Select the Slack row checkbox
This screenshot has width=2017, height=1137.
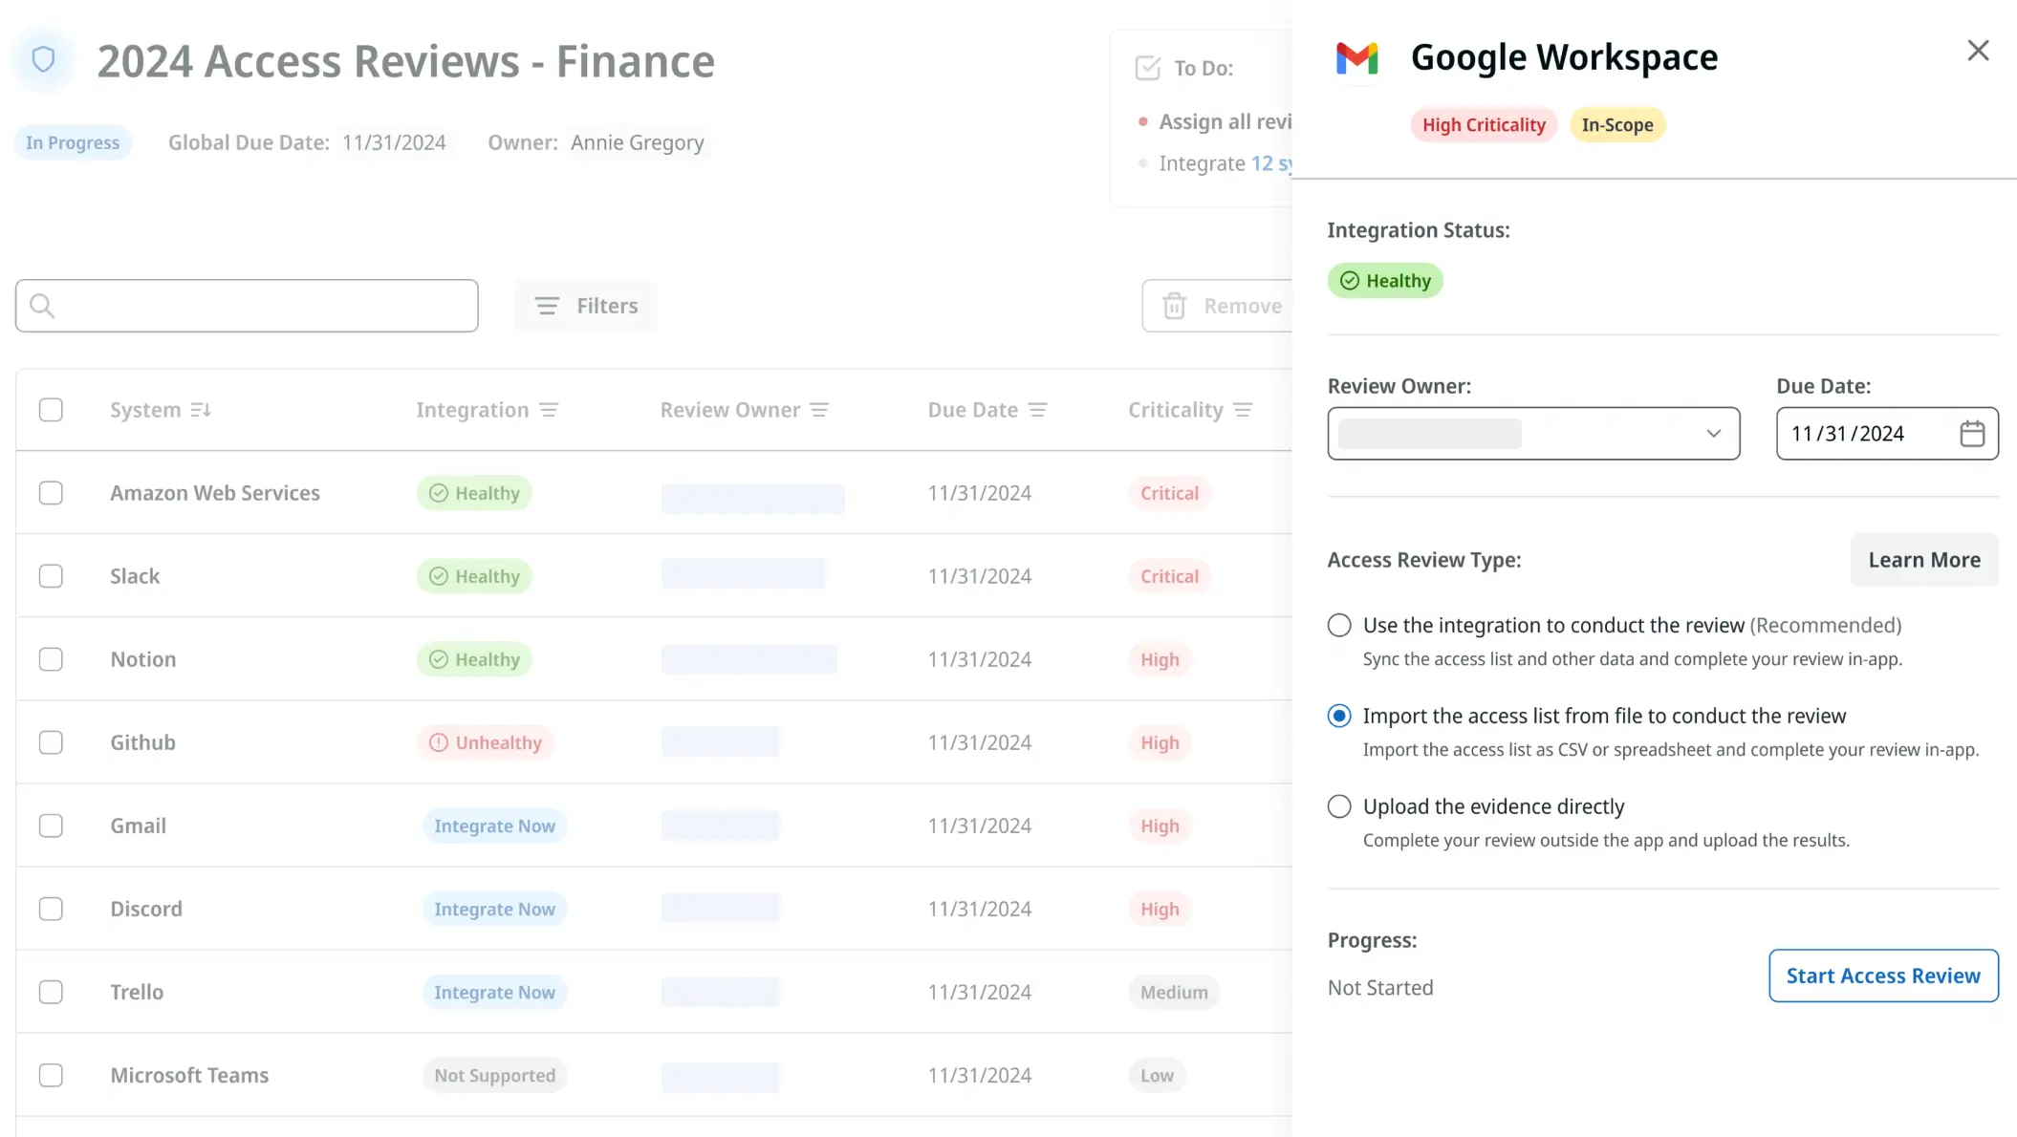coord(51,576)
